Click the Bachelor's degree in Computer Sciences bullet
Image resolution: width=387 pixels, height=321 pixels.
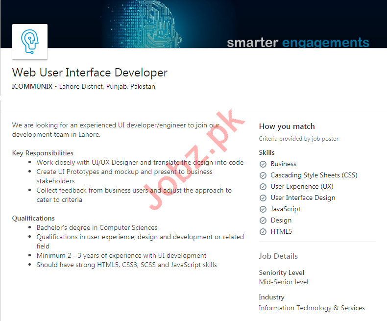click(x=97, y=227)
